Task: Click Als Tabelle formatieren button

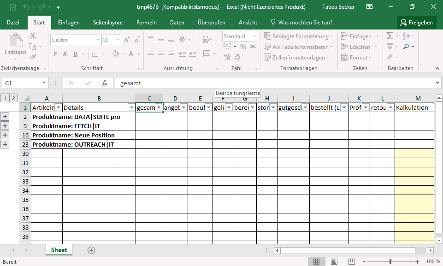Action: coord(298,47)
